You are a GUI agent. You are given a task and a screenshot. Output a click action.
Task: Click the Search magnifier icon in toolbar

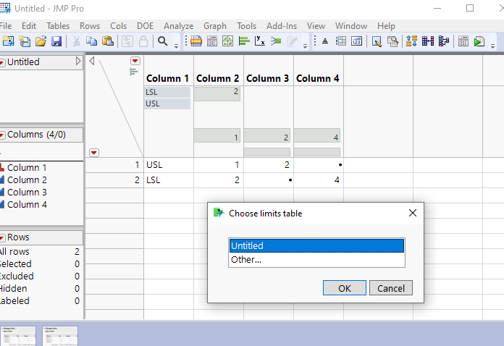(163, 41)
